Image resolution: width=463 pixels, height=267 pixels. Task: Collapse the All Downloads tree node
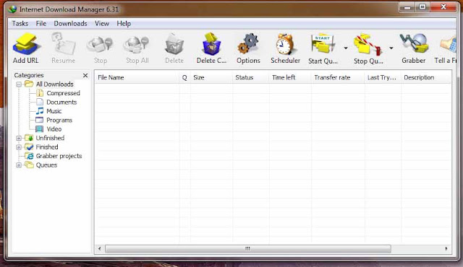(19, 84)
